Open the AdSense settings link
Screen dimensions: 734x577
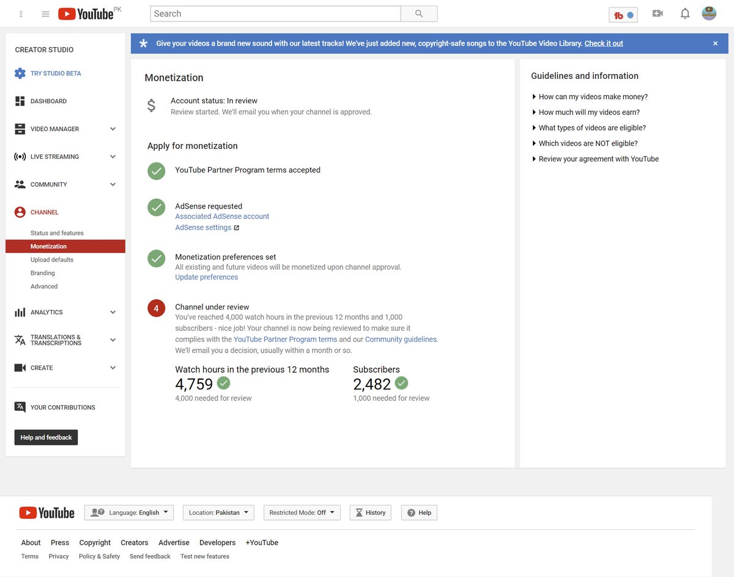point(203,227)
